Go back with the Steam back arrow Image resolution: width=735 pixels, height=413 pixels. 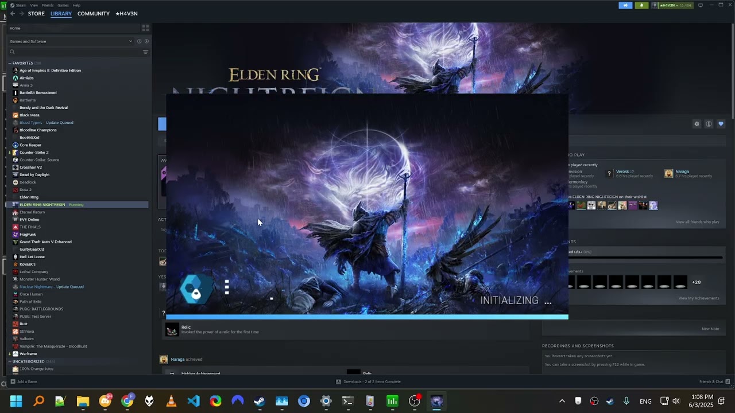tap(13, 14)
